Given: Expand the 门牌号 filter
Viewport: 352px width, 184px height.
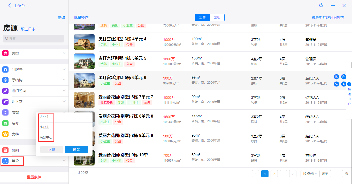Looking at the screenshot, I should tap(64, 69).
